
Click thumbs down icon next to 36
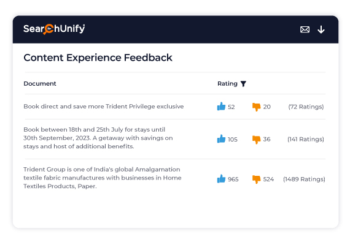[x=256, y=140]
